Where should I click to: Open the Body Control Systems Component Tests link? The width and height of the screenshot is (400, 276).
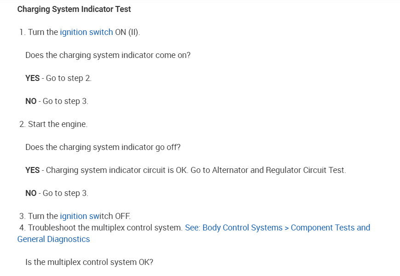[x=277, y=228]
